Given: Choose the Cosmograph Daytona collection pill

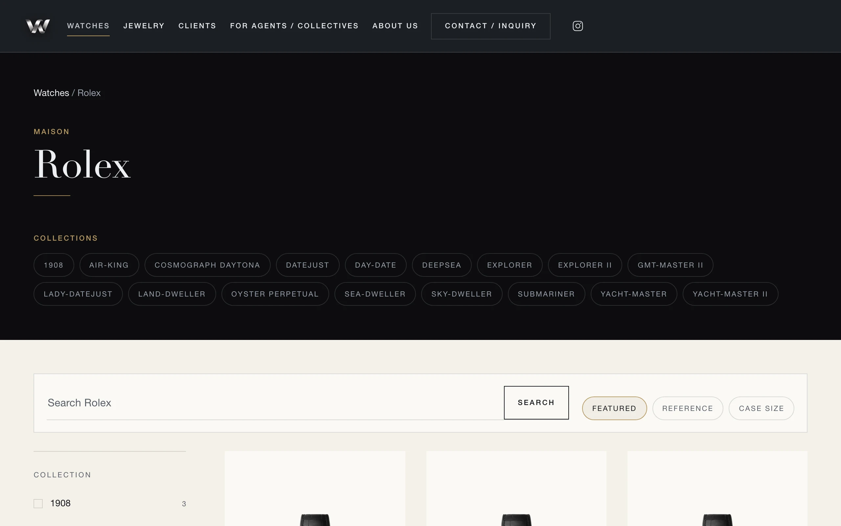Looking at the screenshot, I should [x=208, y=265].
